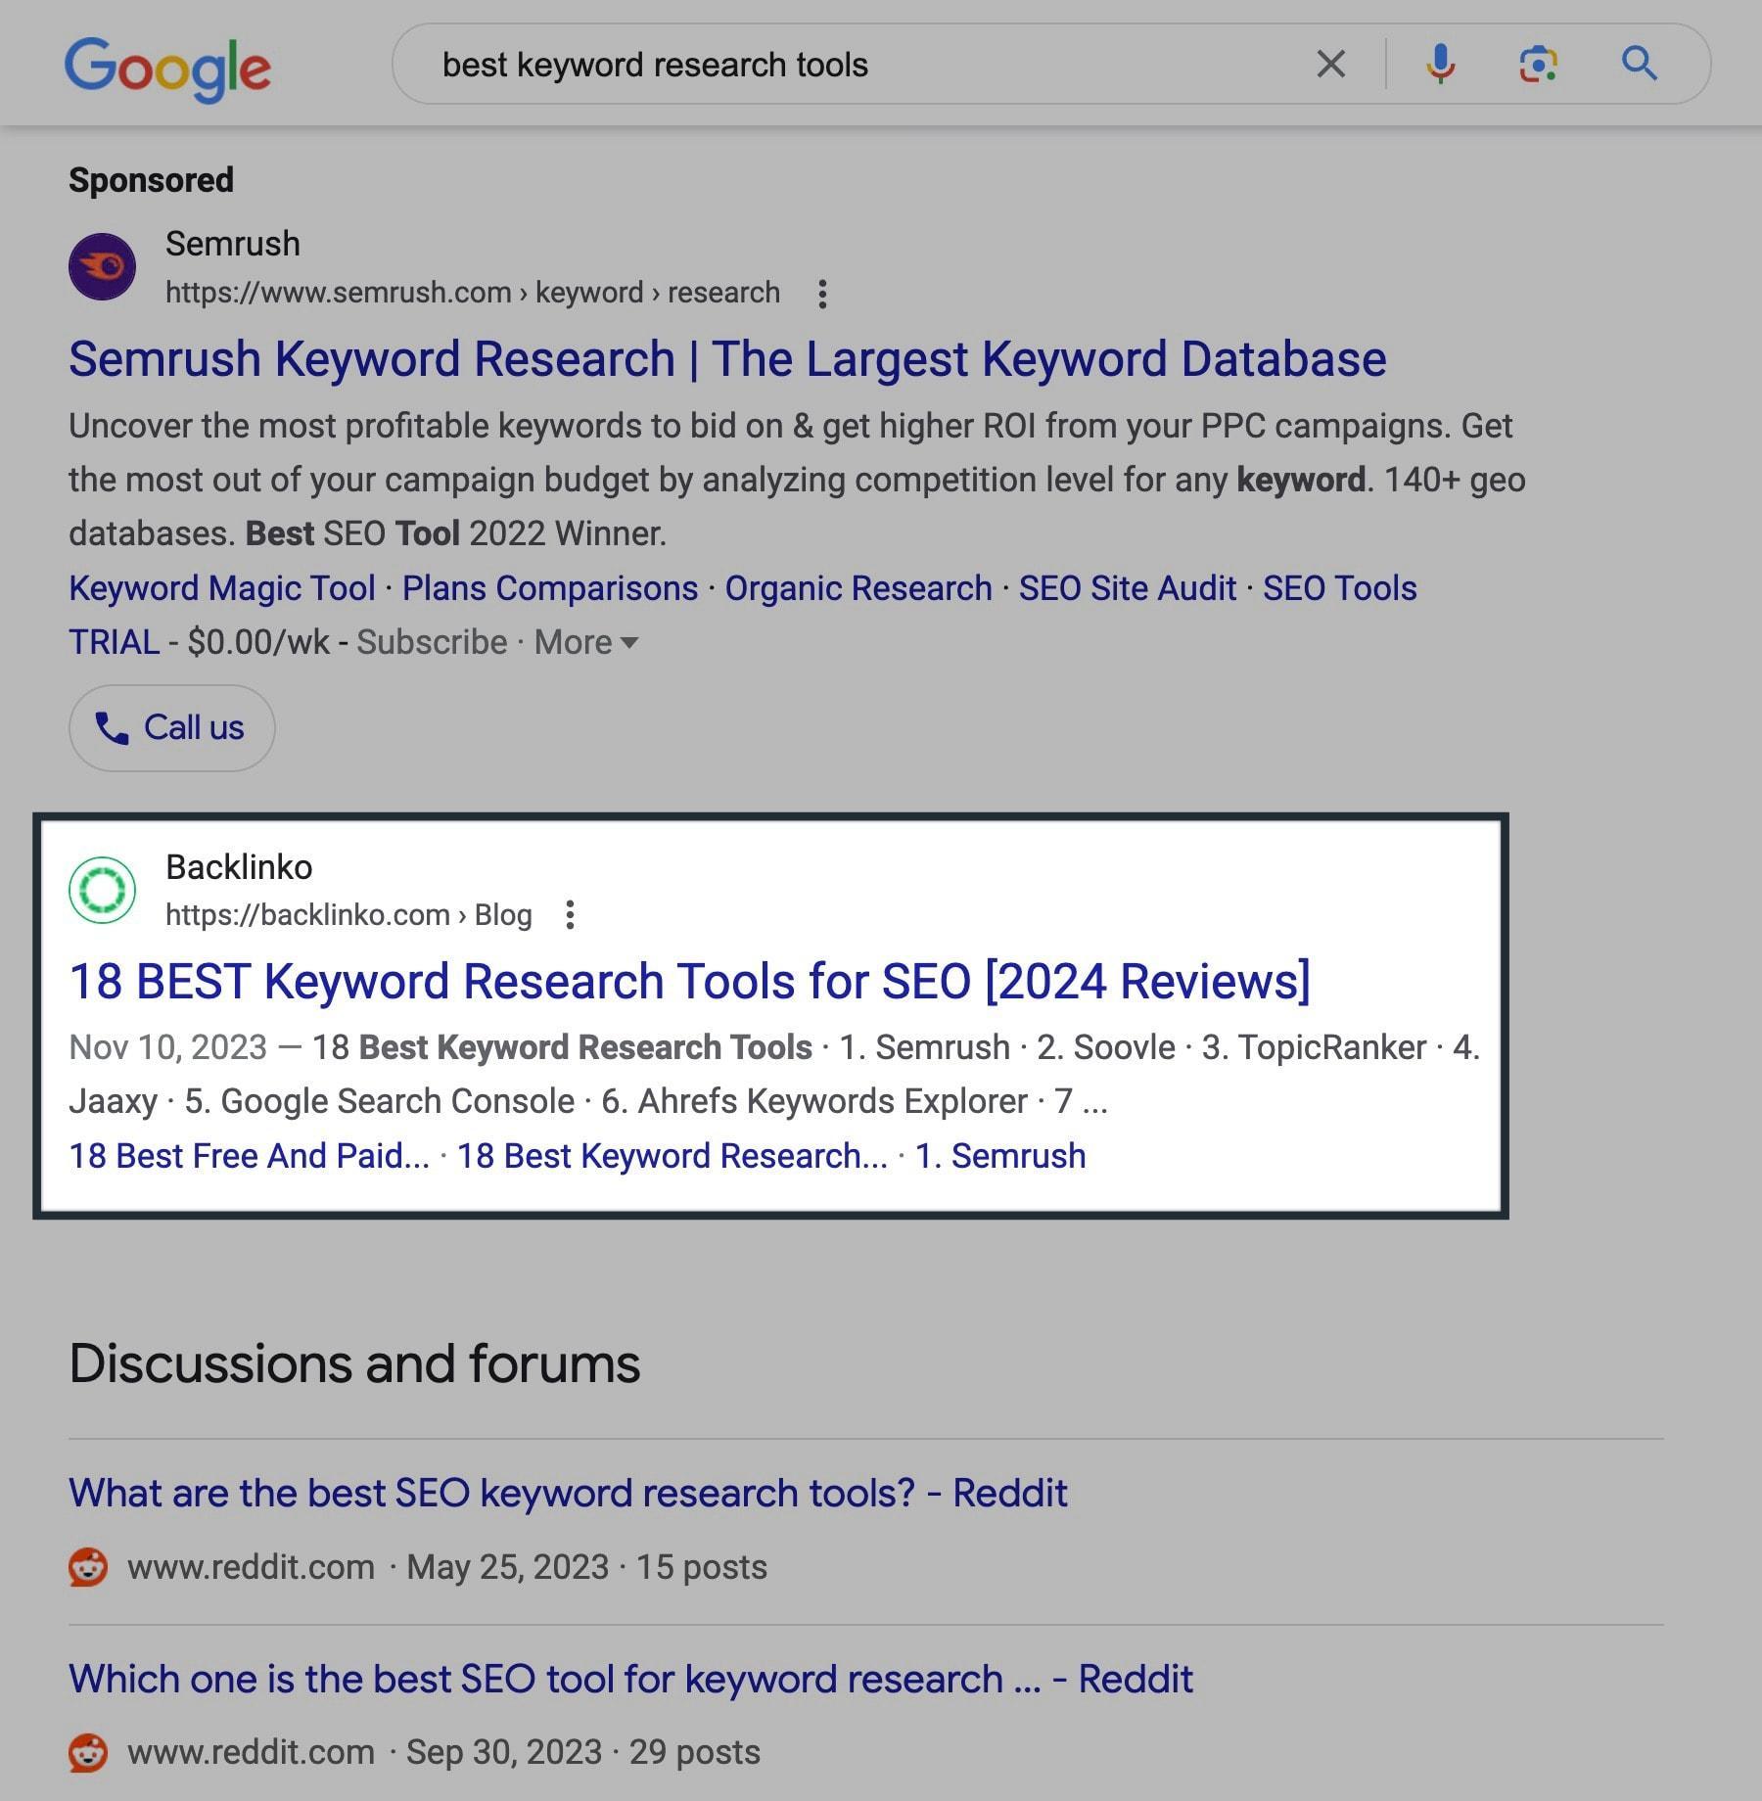Open the 1. Semrush jump link

(1000, 1155)
